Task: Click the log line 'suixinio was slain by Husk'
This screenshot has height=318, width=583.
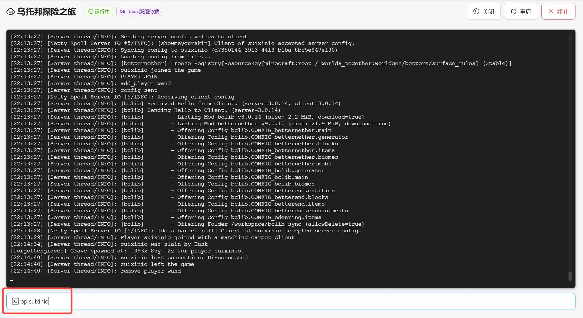Action: [109, 244]
